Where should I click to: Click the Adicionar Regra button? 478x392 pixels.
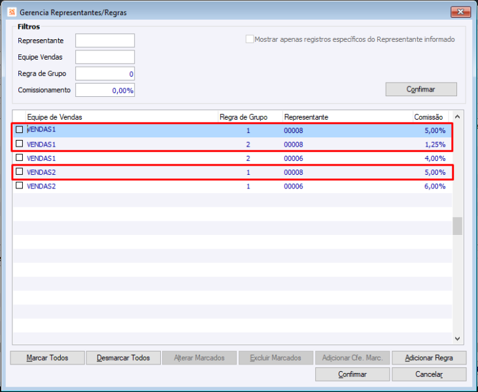pyautogui.click(x=429, y=358)
